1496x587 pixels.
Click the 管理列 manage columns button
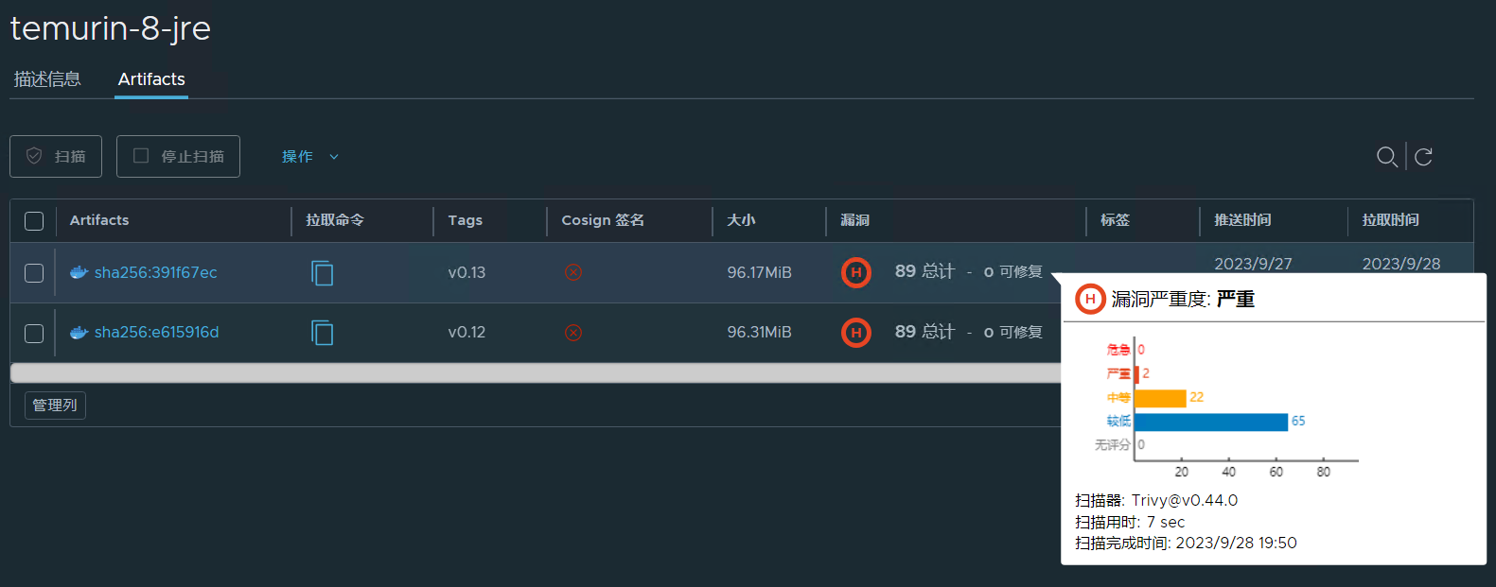[55, 405]
